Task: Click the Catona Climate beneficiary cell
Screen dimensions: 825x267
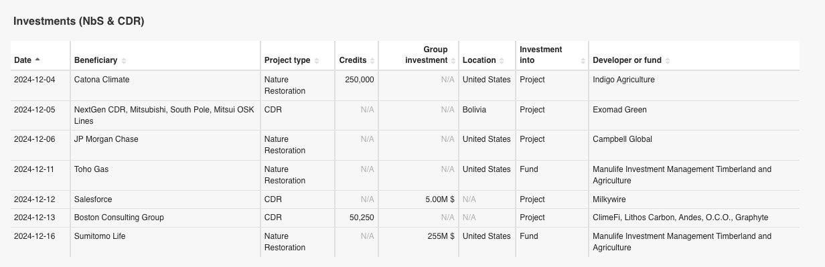Action: point(102,80)
